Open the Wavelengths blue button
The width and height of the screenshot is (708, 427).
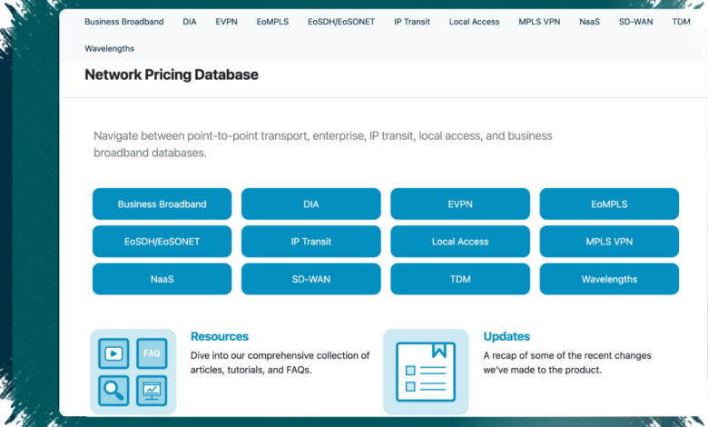[x=609, y=279]
